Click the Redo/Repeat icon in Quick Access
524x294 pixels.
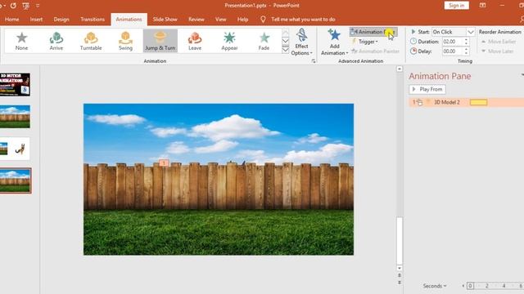[13, 6]
